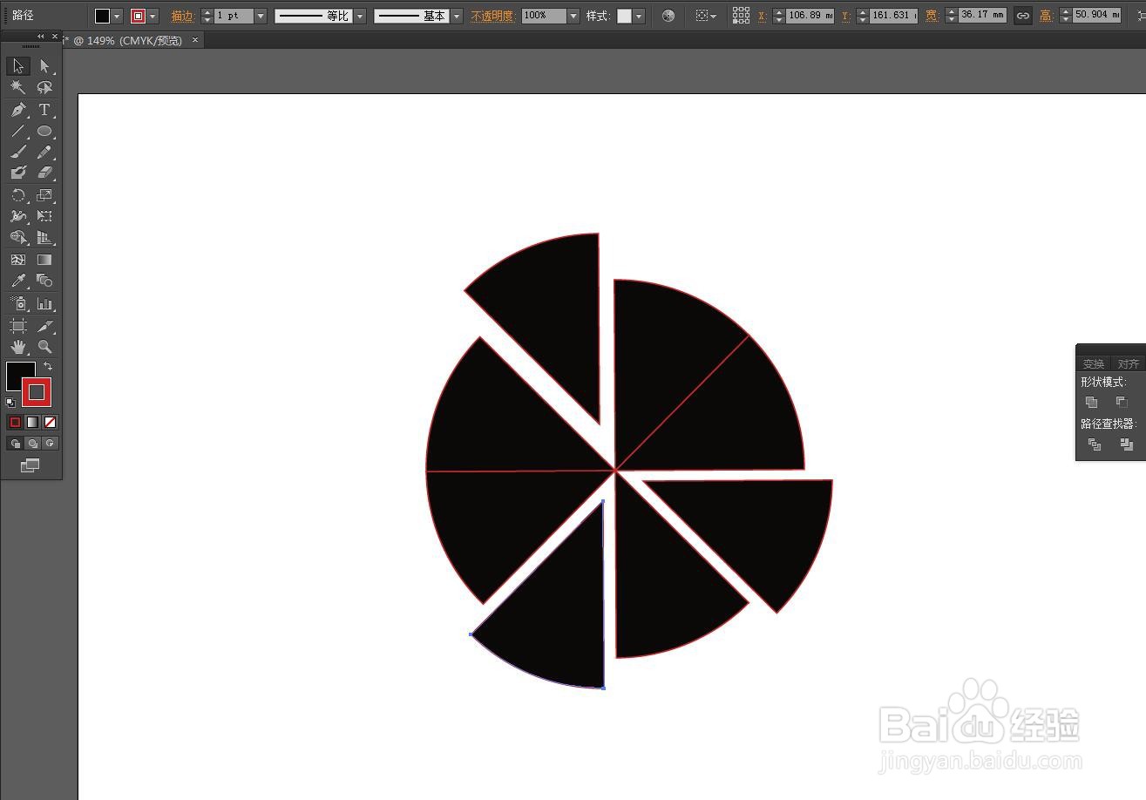1146x800 pixels.
Task: Click the 宽 width field 36.17 mm
Action: pyautogui.click(x=982, y=16)
